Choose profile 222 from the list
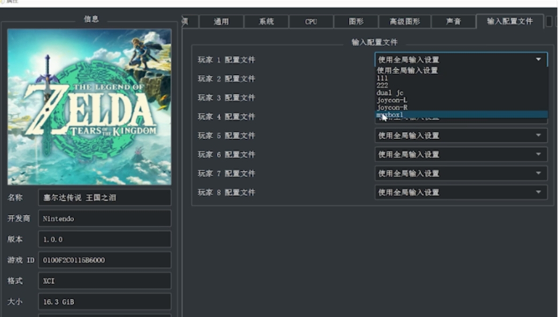Viewport: 558px width, 317px height. tap(462, 85)
